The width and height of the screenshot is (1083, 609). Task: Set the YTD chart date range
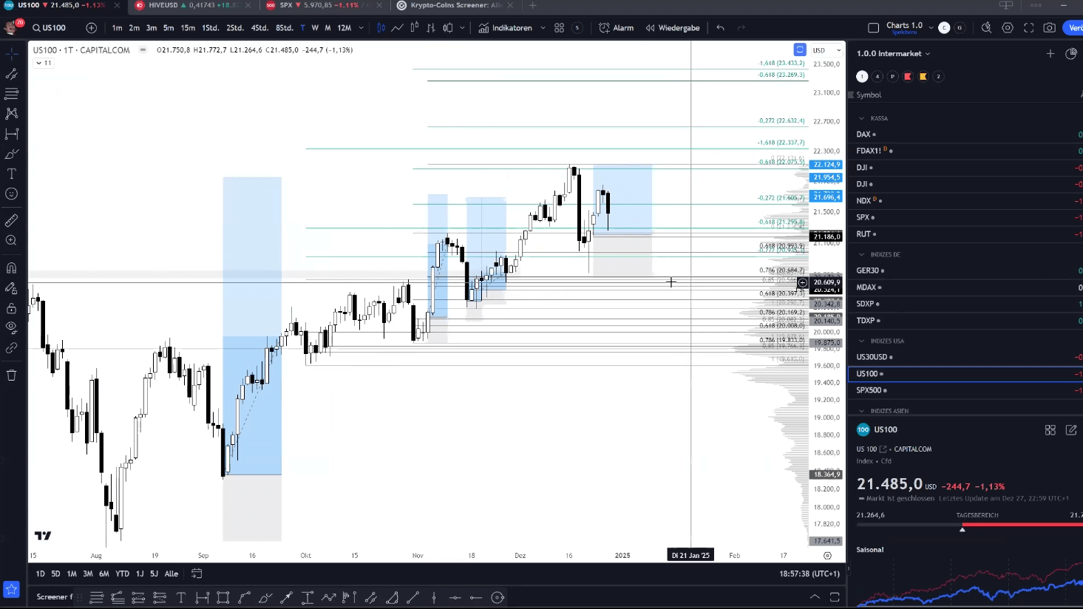[122, 574]
